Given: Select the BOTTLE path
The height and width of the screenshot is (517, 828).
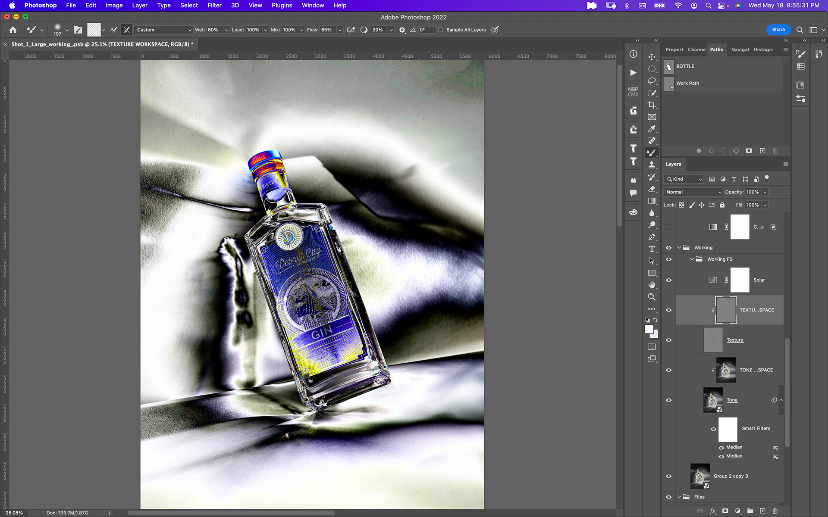Looking at the screenshot, I should pyautogui.click(x=723, y=66).
